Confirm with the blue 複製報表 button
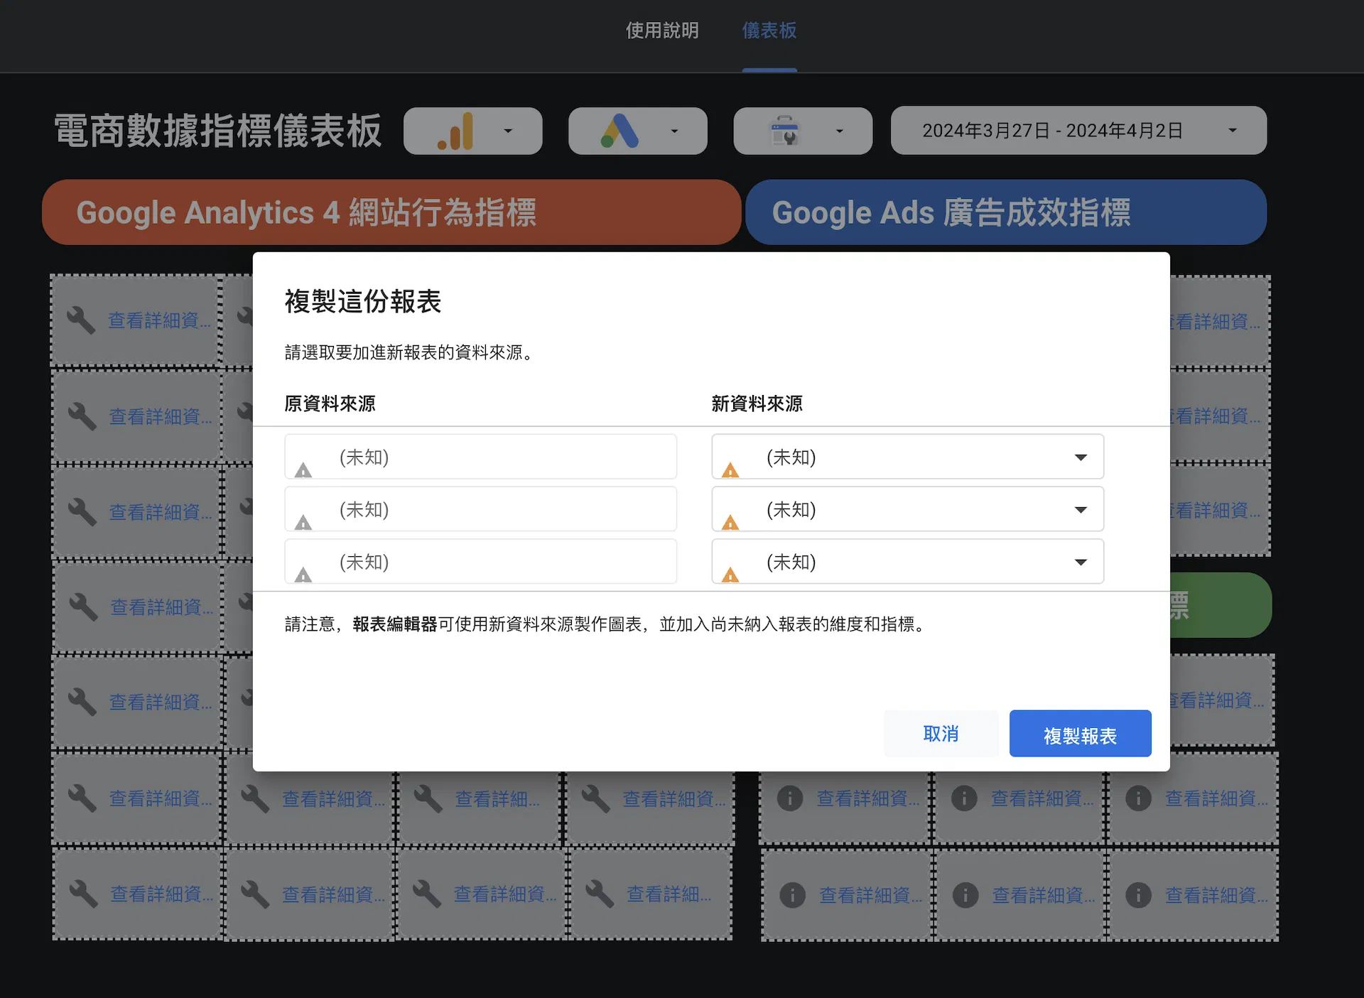Image resolution: width=1364 pixels, height=998 pixels. [x=1080, y=734]
